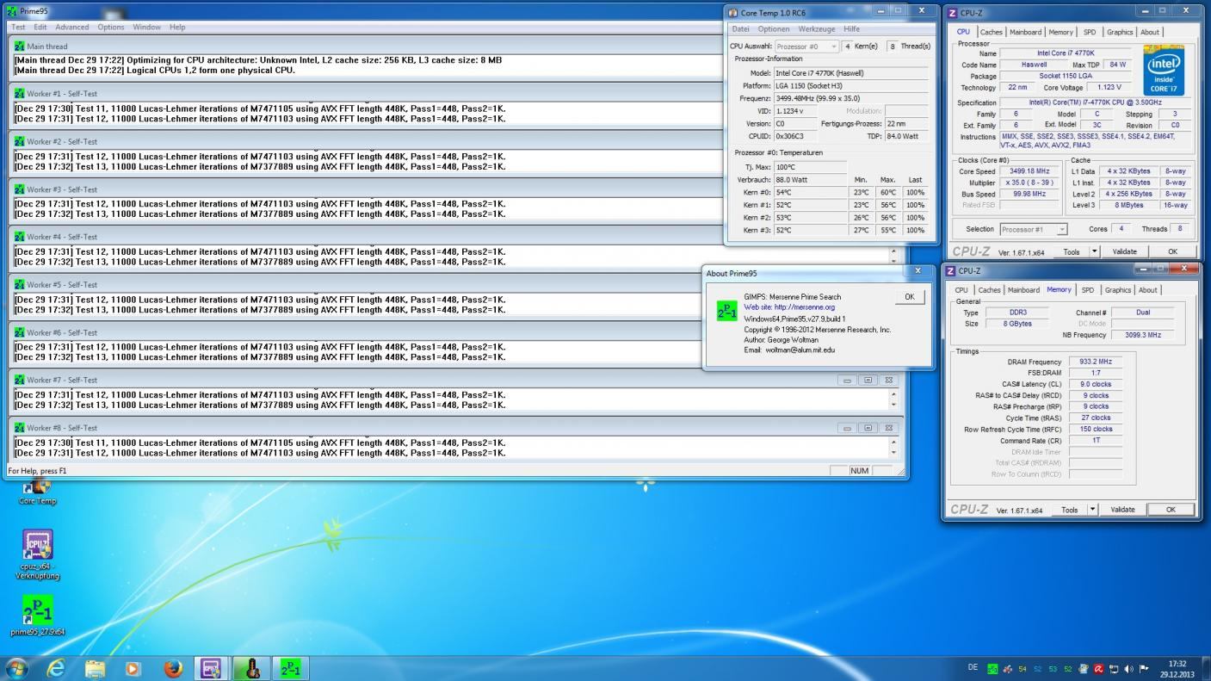Click Worker #4 Self-Test window icon
The image size is (1211, 681).
19,237
